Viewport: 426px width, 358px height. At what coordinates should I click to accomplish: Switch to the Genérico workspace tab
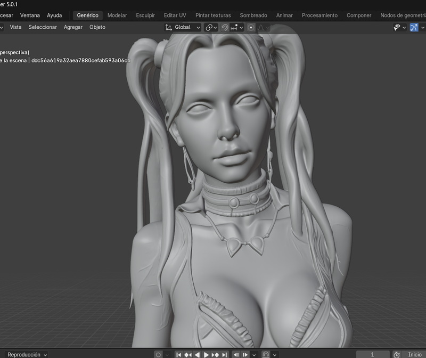(87, 15)
